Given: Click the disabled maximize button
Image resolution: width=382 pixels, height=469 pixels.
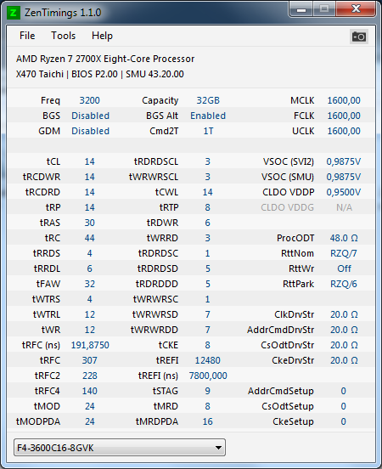Looking at the screenshot, I should [x=324, y=9].
